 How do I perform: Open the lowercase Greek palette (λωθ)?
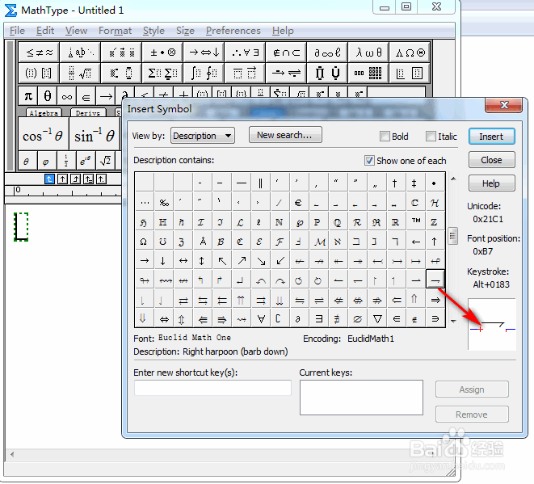(x=368, y=53)
